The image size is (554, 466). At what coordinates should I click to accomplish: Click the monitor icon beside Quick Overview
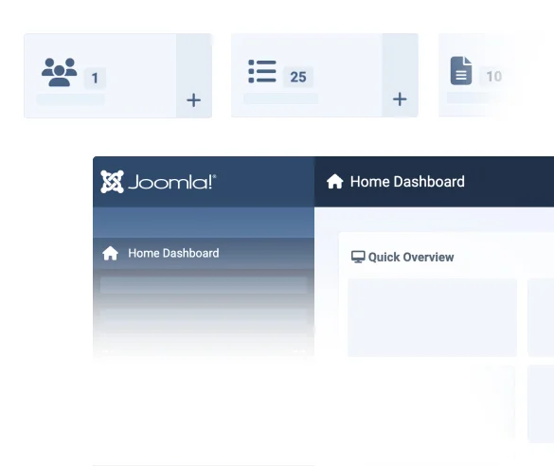coord(358,257)
